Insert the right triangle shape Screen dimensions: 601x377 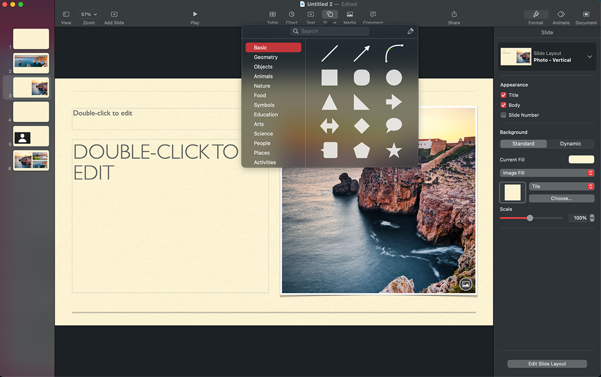coord(362,102)
